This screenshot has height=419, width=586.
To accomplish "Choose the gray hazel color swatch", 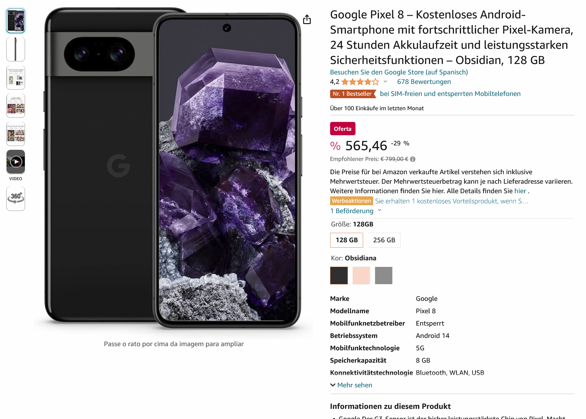I will 384,276.
